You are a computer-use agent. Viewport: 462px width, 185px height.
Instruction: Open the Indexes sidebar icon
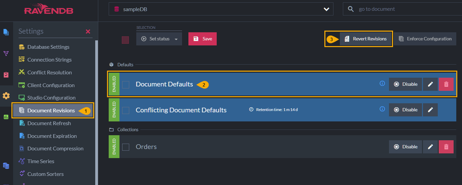tap(6, 53)
